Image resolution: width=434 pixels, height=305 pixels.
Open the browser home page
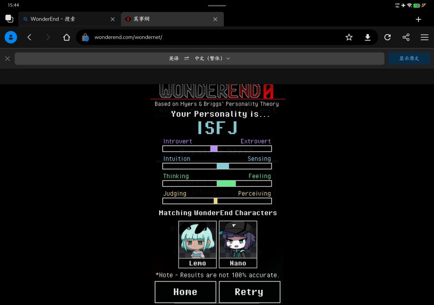[66, 37]
